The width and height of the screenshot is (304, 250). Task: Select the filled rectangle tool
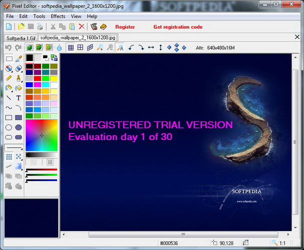coord(19,117)
